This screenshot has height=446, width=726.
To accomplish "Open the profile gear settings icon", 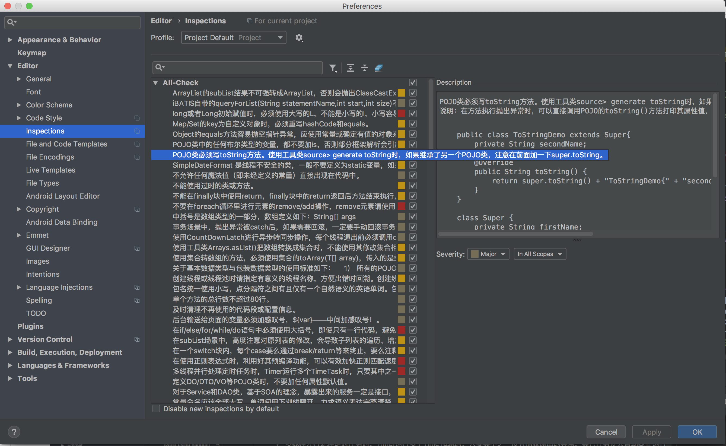I will pyautogui.click(x=299, y=38).
